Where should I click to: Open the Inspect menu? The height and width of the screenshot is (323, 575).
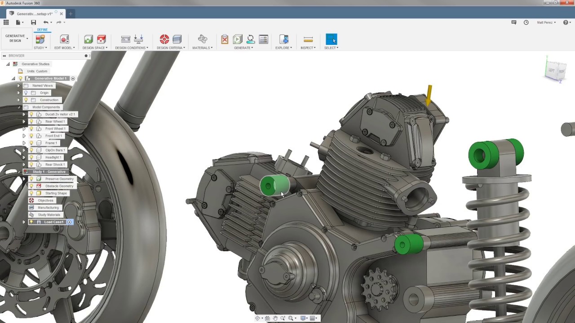point(308,48)
